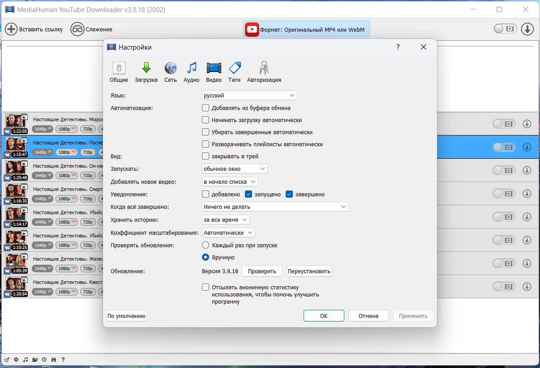Click the 1:22:05 video thumbnail

[x=16, y=124]
